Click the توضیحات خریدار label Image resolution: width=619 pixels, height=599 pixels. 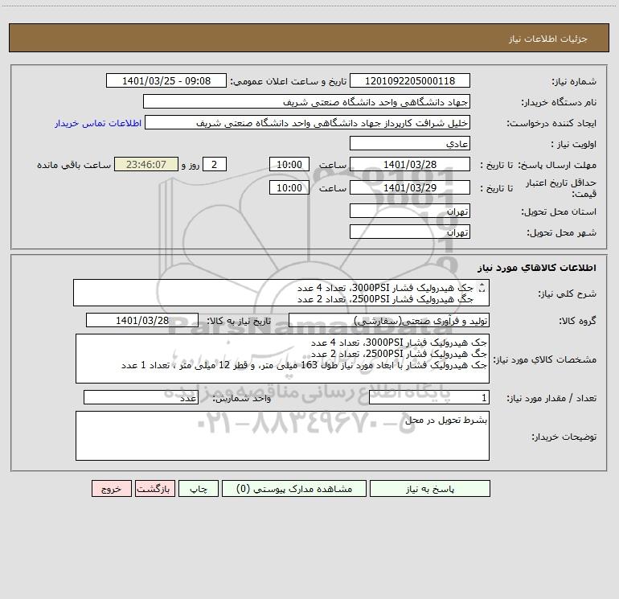point(564,437)
